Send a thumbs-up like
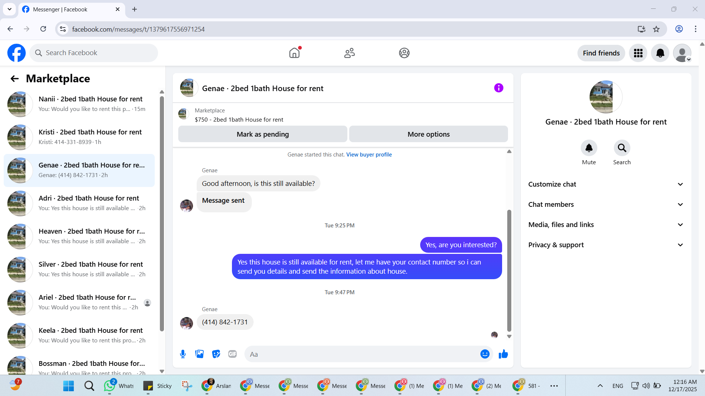The width and height of the screenshot is (705, 396). pyautogui.click(x=503, y=354)
